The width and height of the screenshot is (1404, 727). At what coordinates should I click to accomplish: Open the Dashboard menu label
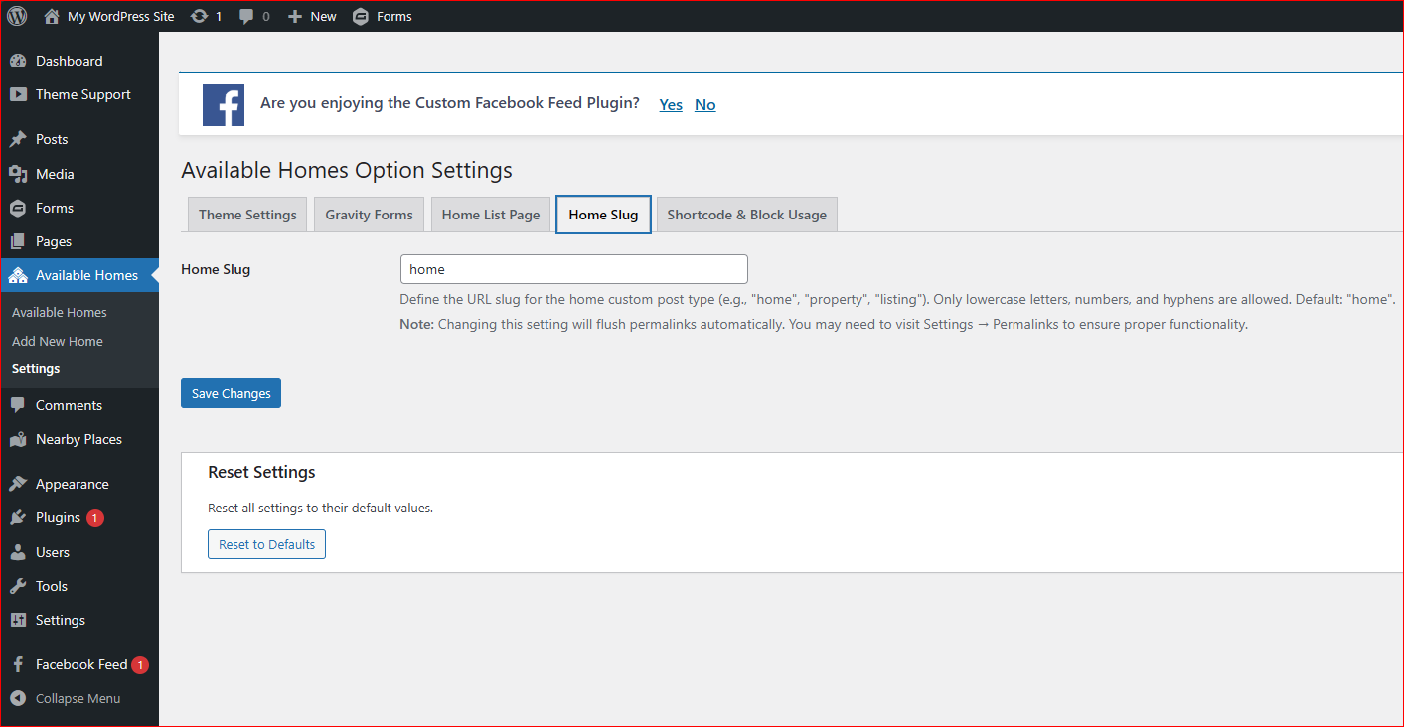pyautogui.click(x=70, y=61)
